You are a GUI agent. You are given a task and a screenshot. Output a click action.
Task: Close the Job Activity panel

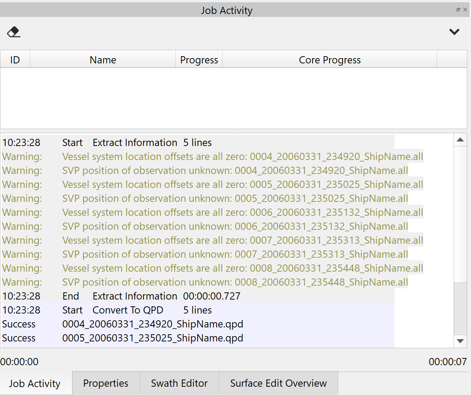click(x=465, y=10)
